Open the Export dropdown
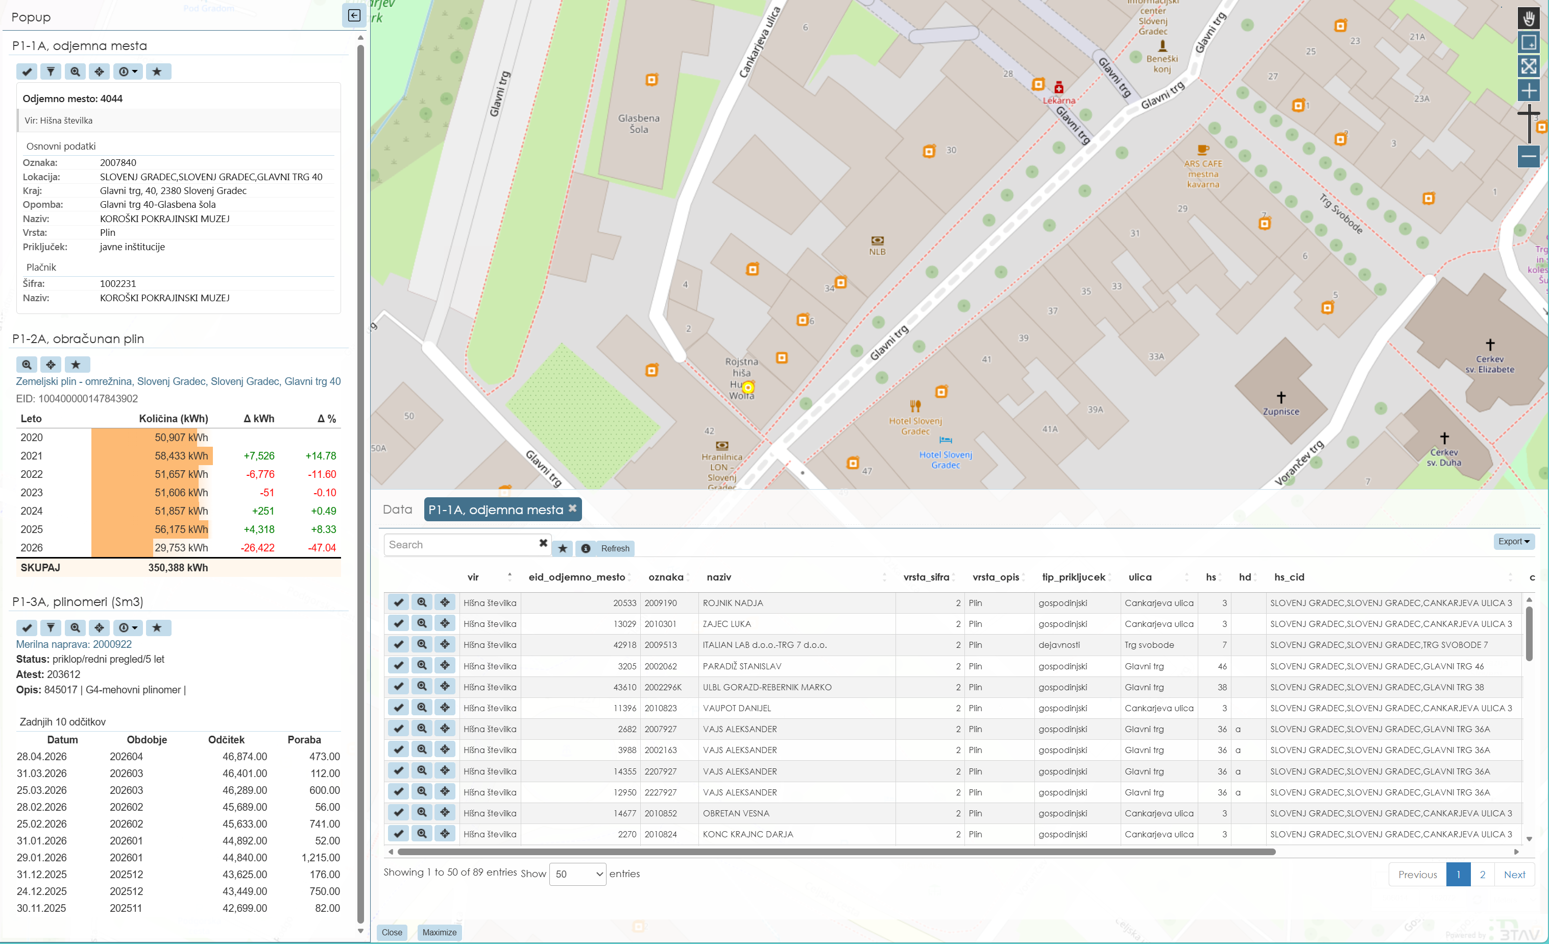The width and height of the screenshot is (1549, 944). [x=1513, y=541]
